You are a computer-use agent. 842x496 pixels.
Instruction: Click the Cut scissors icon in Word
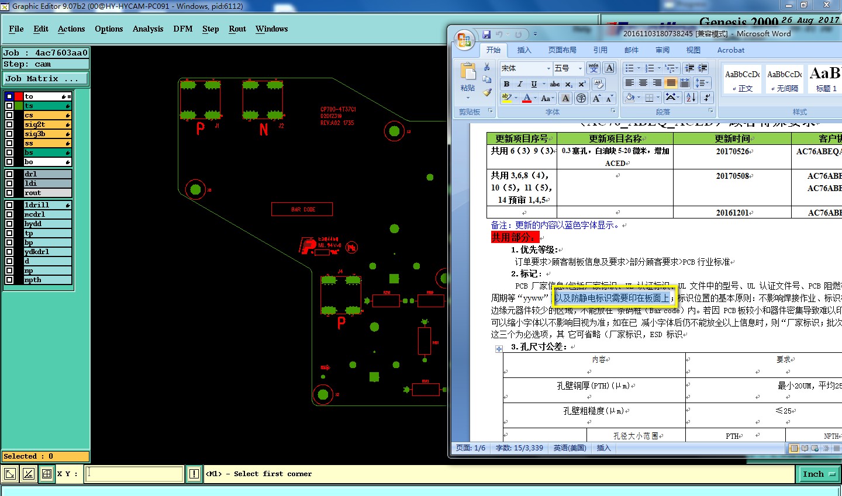pos(486,67)
